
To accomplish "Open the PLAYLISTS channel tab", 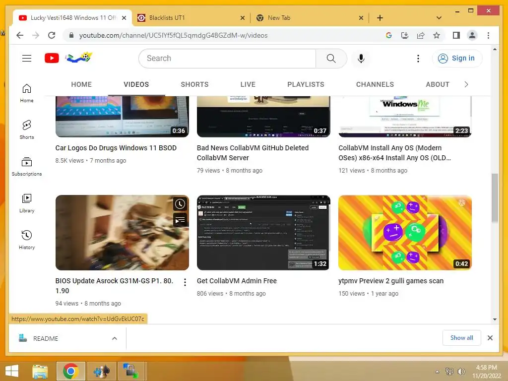I will point(306,84).
